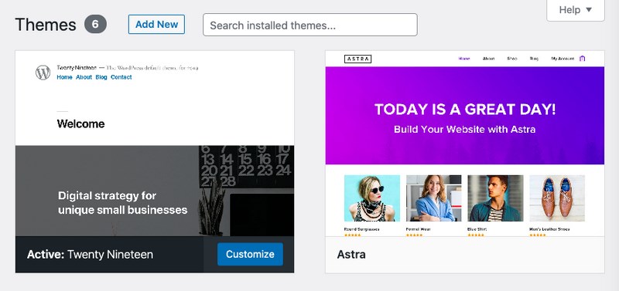
Task: Click Build Your Website with Astra text
Action: click(465, 129)
